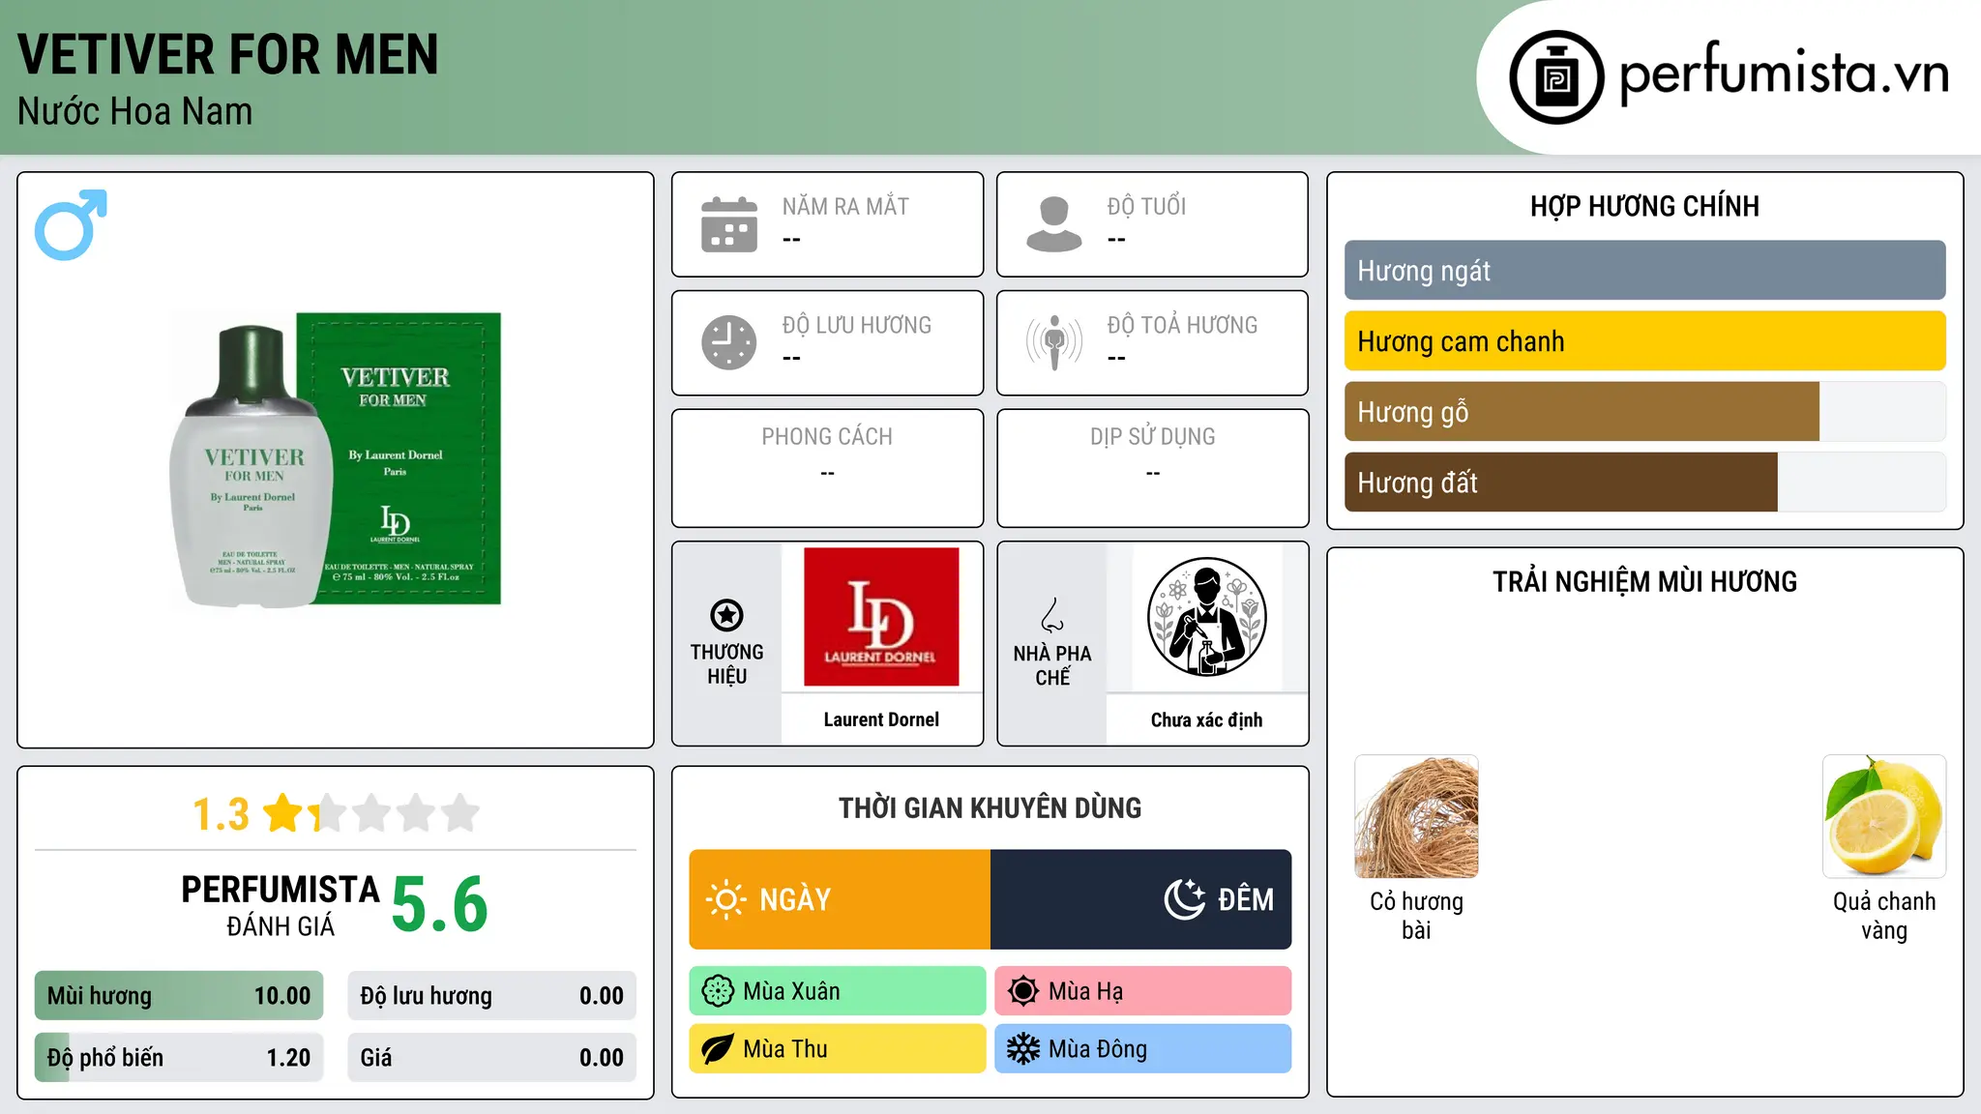The height and width of the screenshot is (1114, 1981).
Task: Open the Laurent Dornel brand logo
Action: click(x=881, y=617)
